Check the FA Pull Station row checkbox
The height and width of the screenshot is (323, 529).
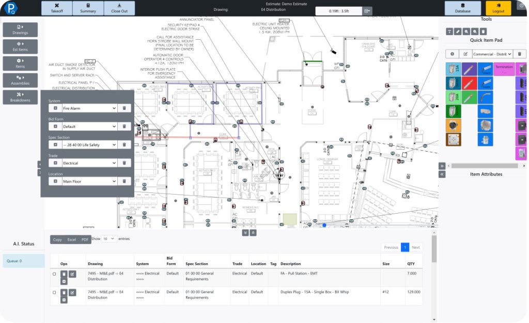tap(54, 274)
